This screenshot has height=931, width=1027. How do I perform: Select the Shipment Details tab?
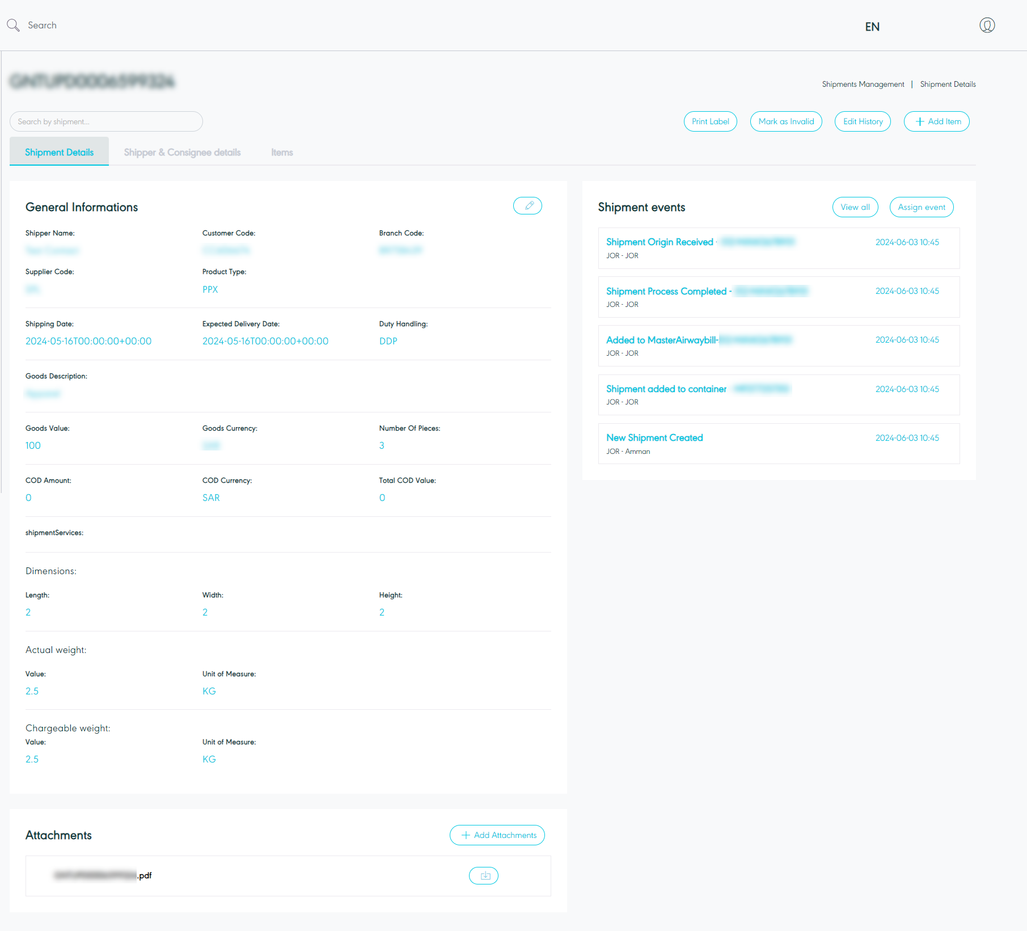pyautogui.click(x=59, y=153)
